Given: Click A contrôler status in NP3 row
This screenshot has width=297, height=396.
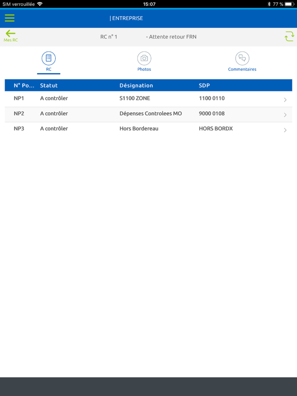Looking at the screenshot, I should pos(54,128).
